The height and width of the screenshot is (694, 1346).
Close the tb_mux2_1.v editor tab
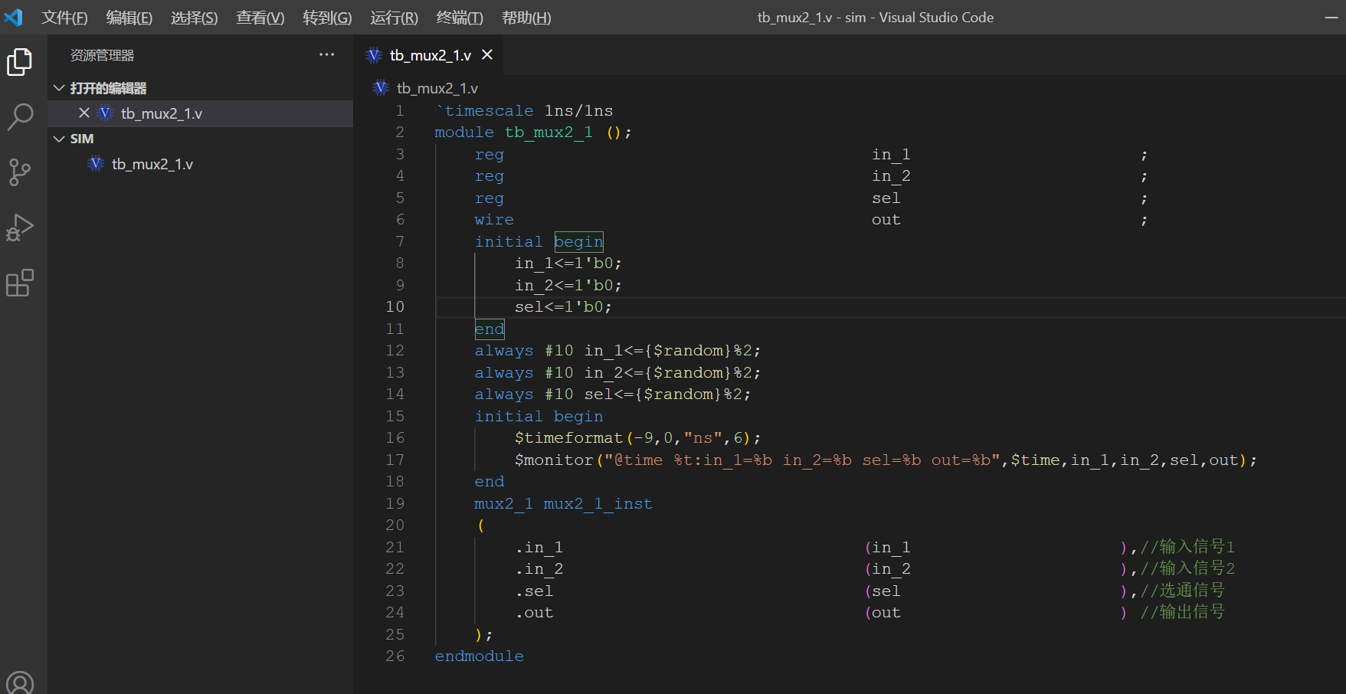(487, 54)
